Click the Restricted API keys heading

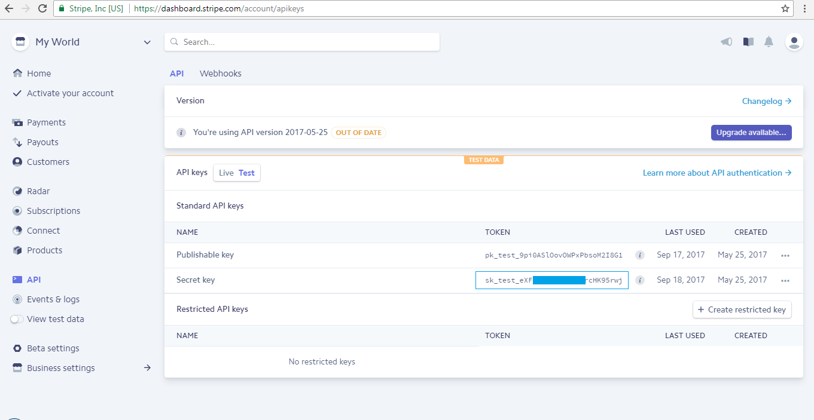click(212, 309)
